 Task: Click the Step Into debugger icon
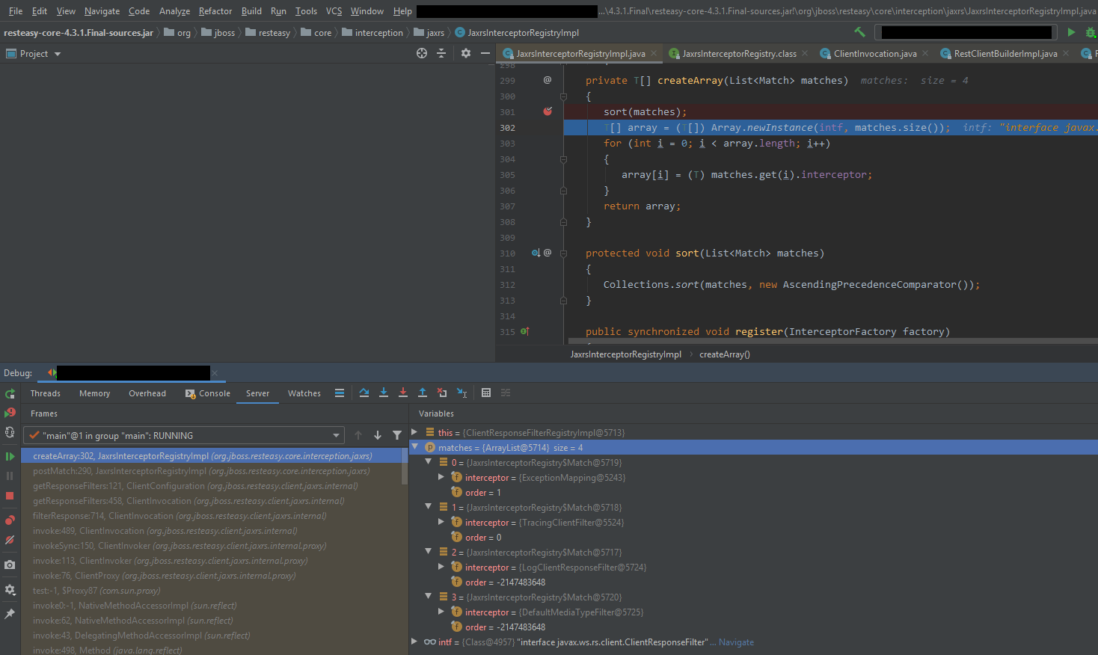pyautogui.click(x=384, y=393)
